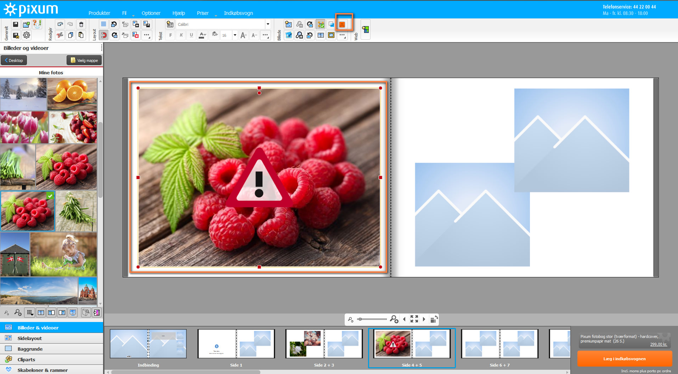Toggle the magnet snap button in Layout

coord(103,35)
